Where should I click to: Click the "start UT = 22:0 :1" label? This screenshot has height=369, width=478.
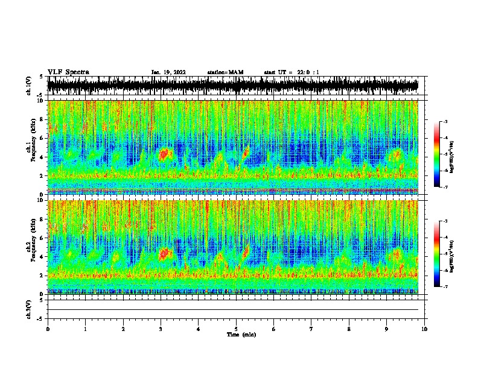coord(292,72)
